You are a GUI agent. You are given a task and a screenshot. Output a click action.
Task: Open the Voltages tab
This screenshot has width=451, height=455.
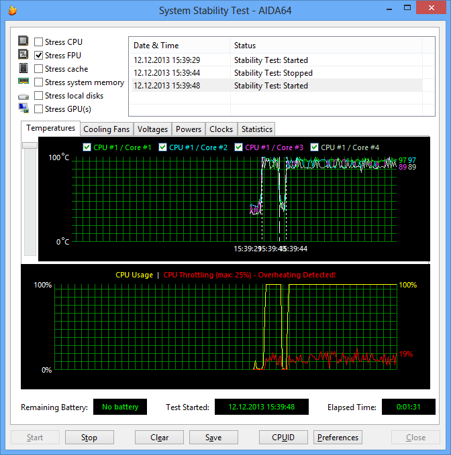(x=152, y=129)
